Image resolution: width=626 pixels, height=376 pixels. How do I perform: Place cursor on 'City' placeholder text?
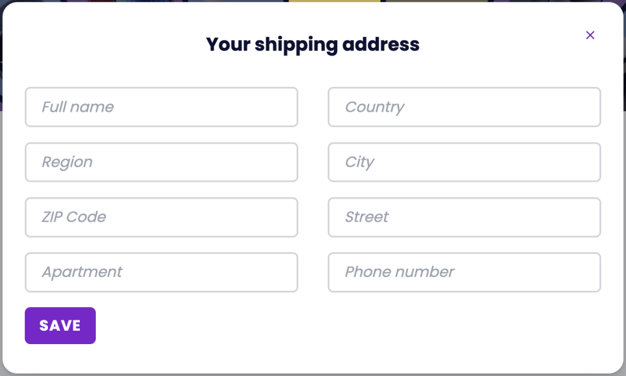pos(360,162)
